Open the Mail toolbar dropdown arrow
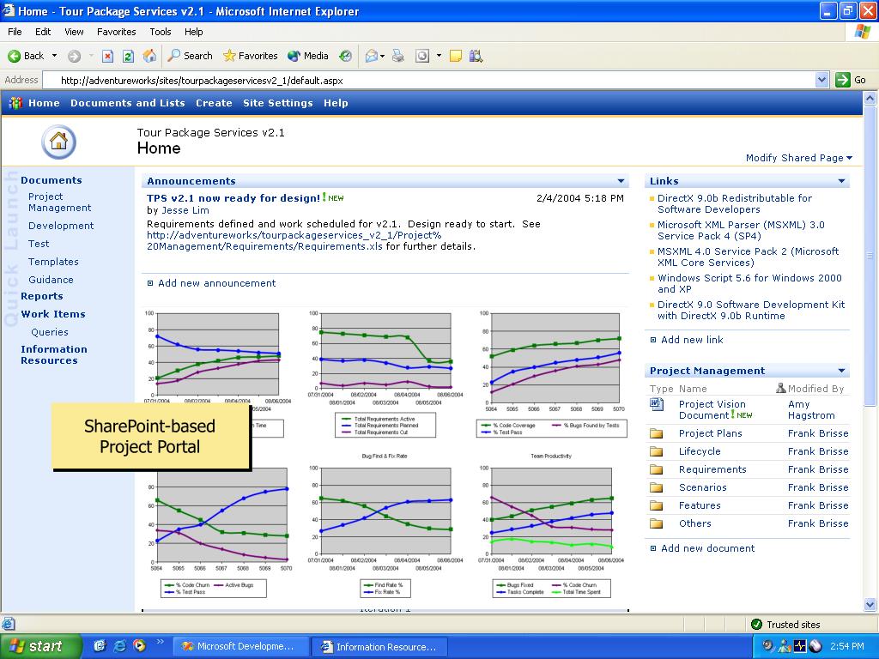Viewport: 879px width, 659px height. point(382,56)
